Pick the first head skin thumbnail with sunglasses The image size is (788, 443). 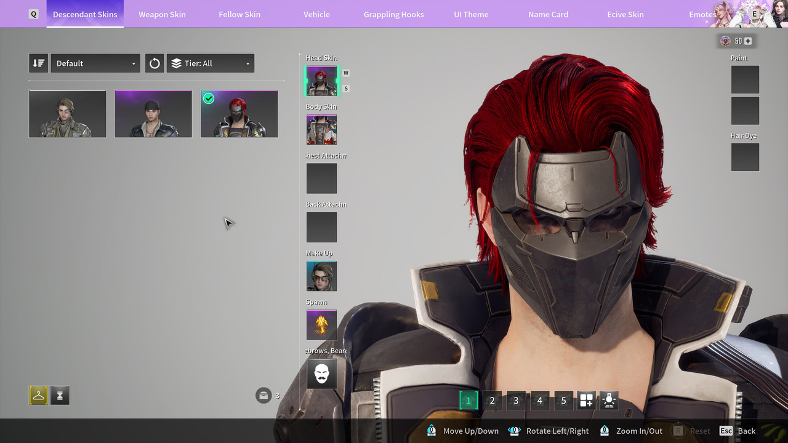coord(67,114)
